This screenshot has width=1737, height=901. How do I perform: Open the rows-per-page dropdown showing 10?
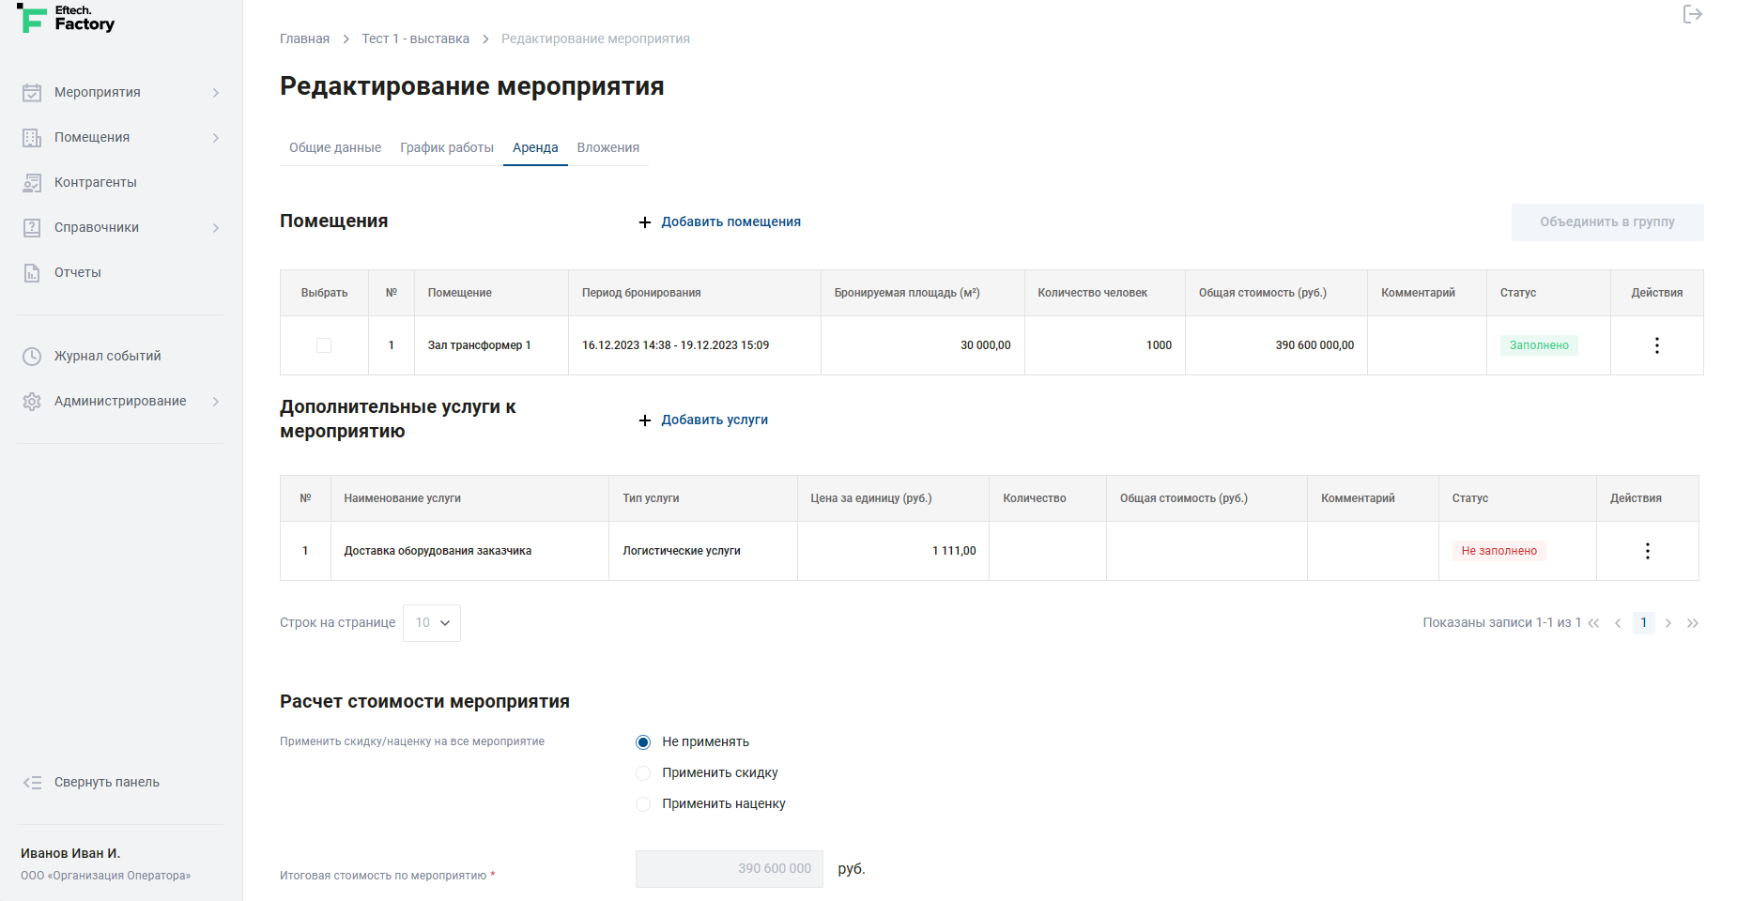click(x=432, y=623)
